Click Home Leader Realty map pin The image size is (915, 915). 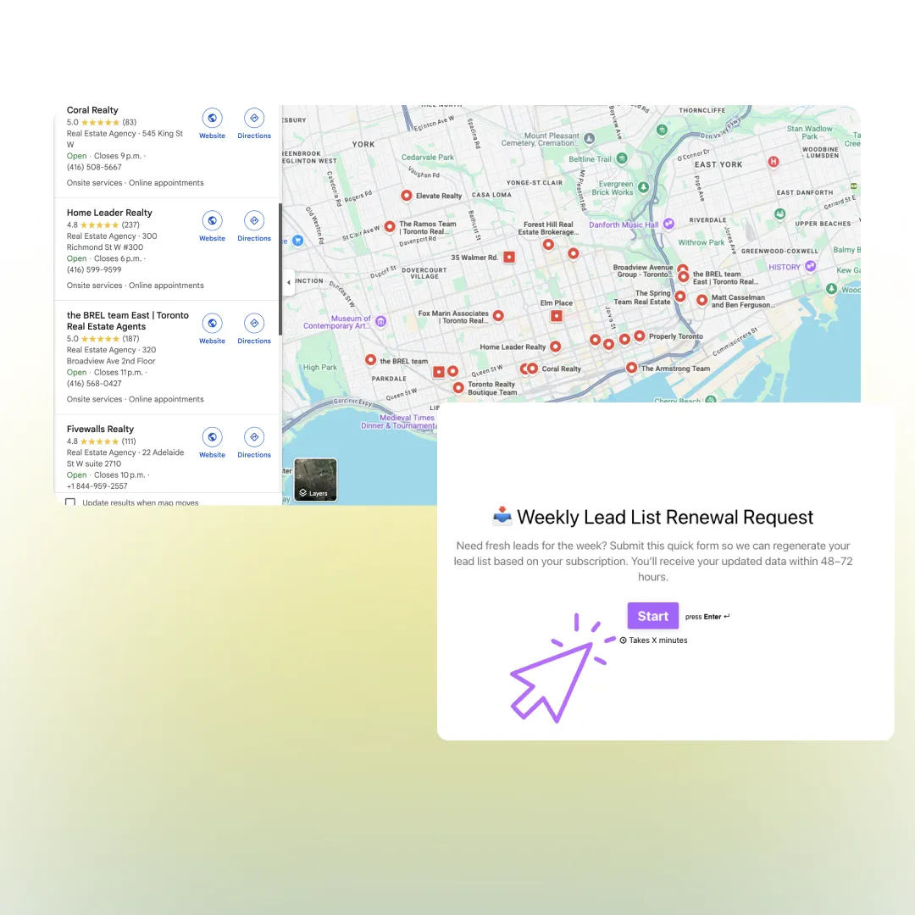(556, 347)
